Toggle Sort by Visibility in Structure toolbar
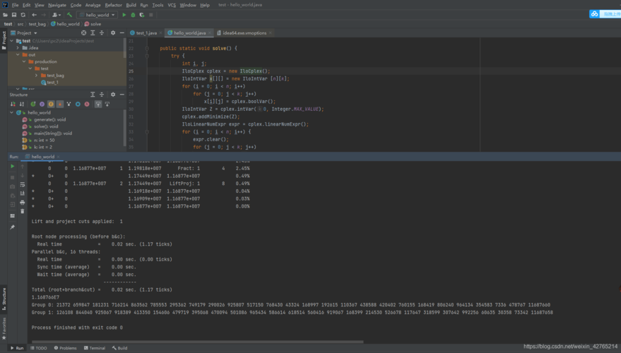This screenshot has height=353, width=621. (x=13, y=104)
